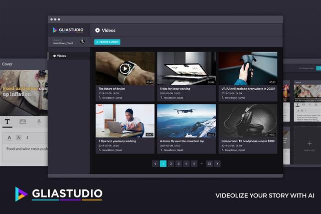This screenshot has width=321, height=214.
Task: Go to page 2
Action: pos(171,164)
